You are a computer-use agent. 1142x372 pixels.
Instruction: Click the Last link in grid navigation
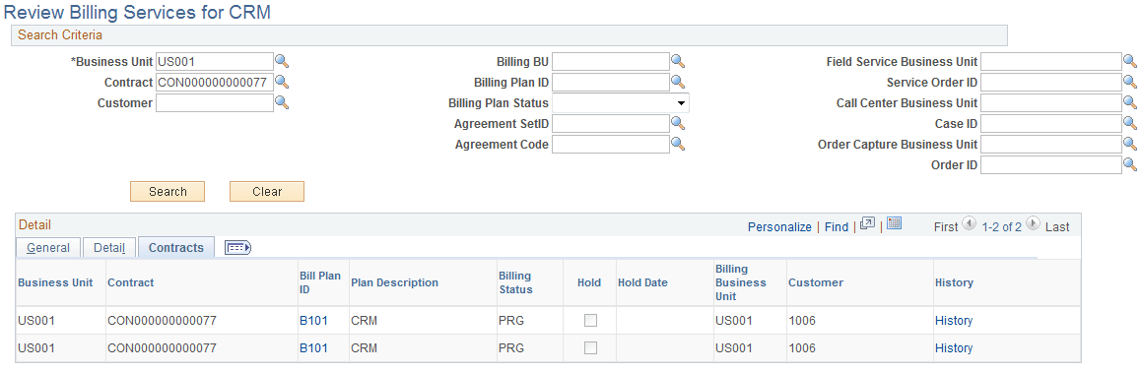click(1057, 227)
